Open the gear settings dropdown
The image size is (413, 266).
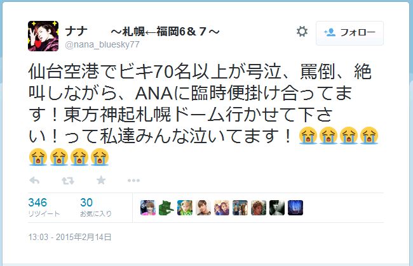pos(302,32)
